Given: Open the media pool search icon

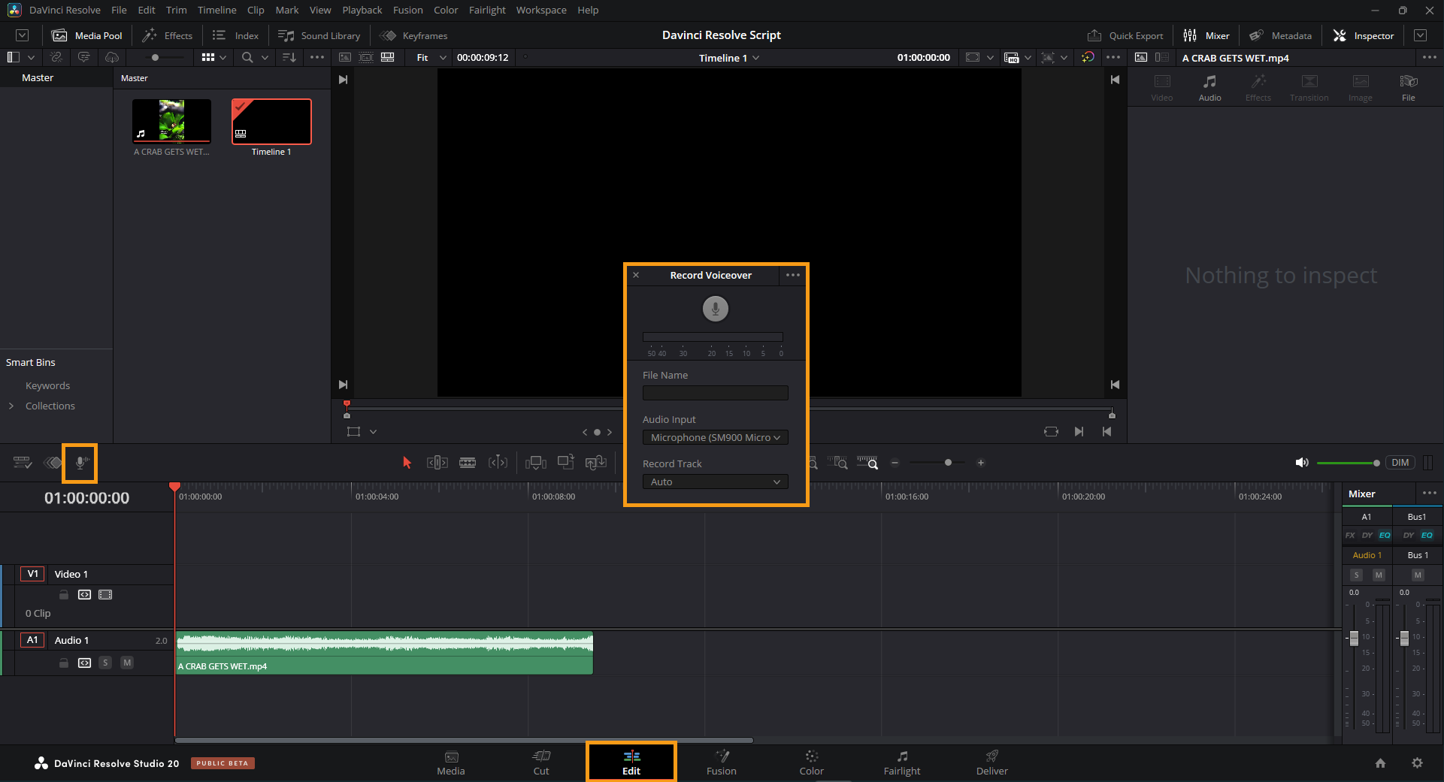Looking at the screenshot, I should pos(247,57).
